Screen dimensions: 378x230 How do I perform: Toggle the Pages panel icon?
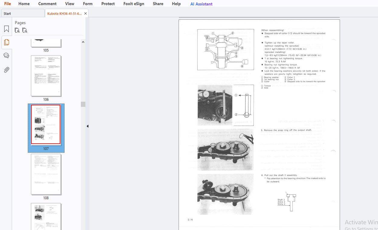[6, 42]
